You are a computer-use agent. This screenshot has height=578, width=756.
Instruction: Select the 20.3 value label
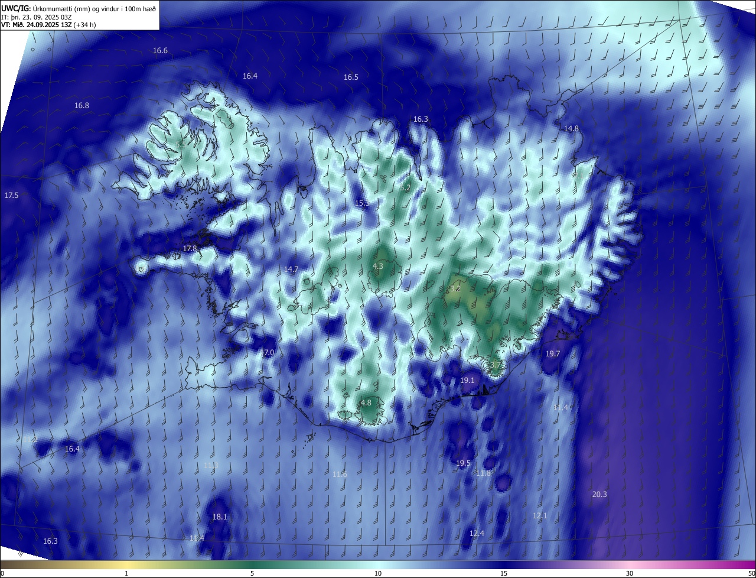tap(599, 495)
